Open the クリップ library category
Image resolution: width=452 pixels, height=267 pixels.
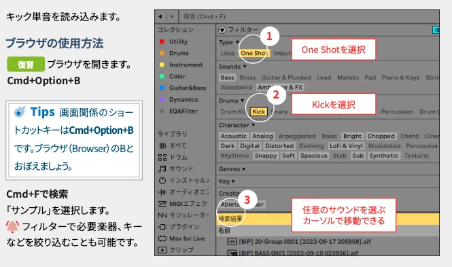(175, 250)
